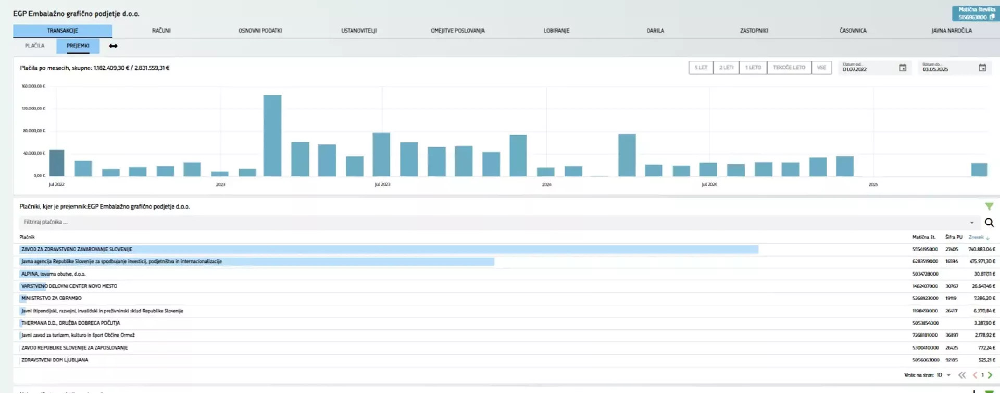1000x394 pixels.
Task: Click the search magnifier icon
Action: (989, 223)
